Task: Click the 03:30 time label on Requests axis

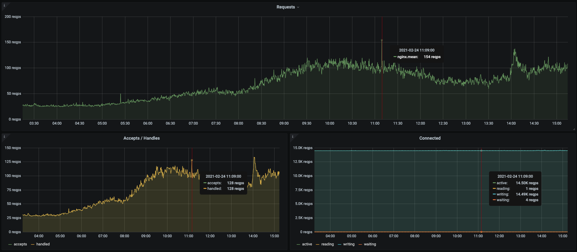Action: click(34, 123)
